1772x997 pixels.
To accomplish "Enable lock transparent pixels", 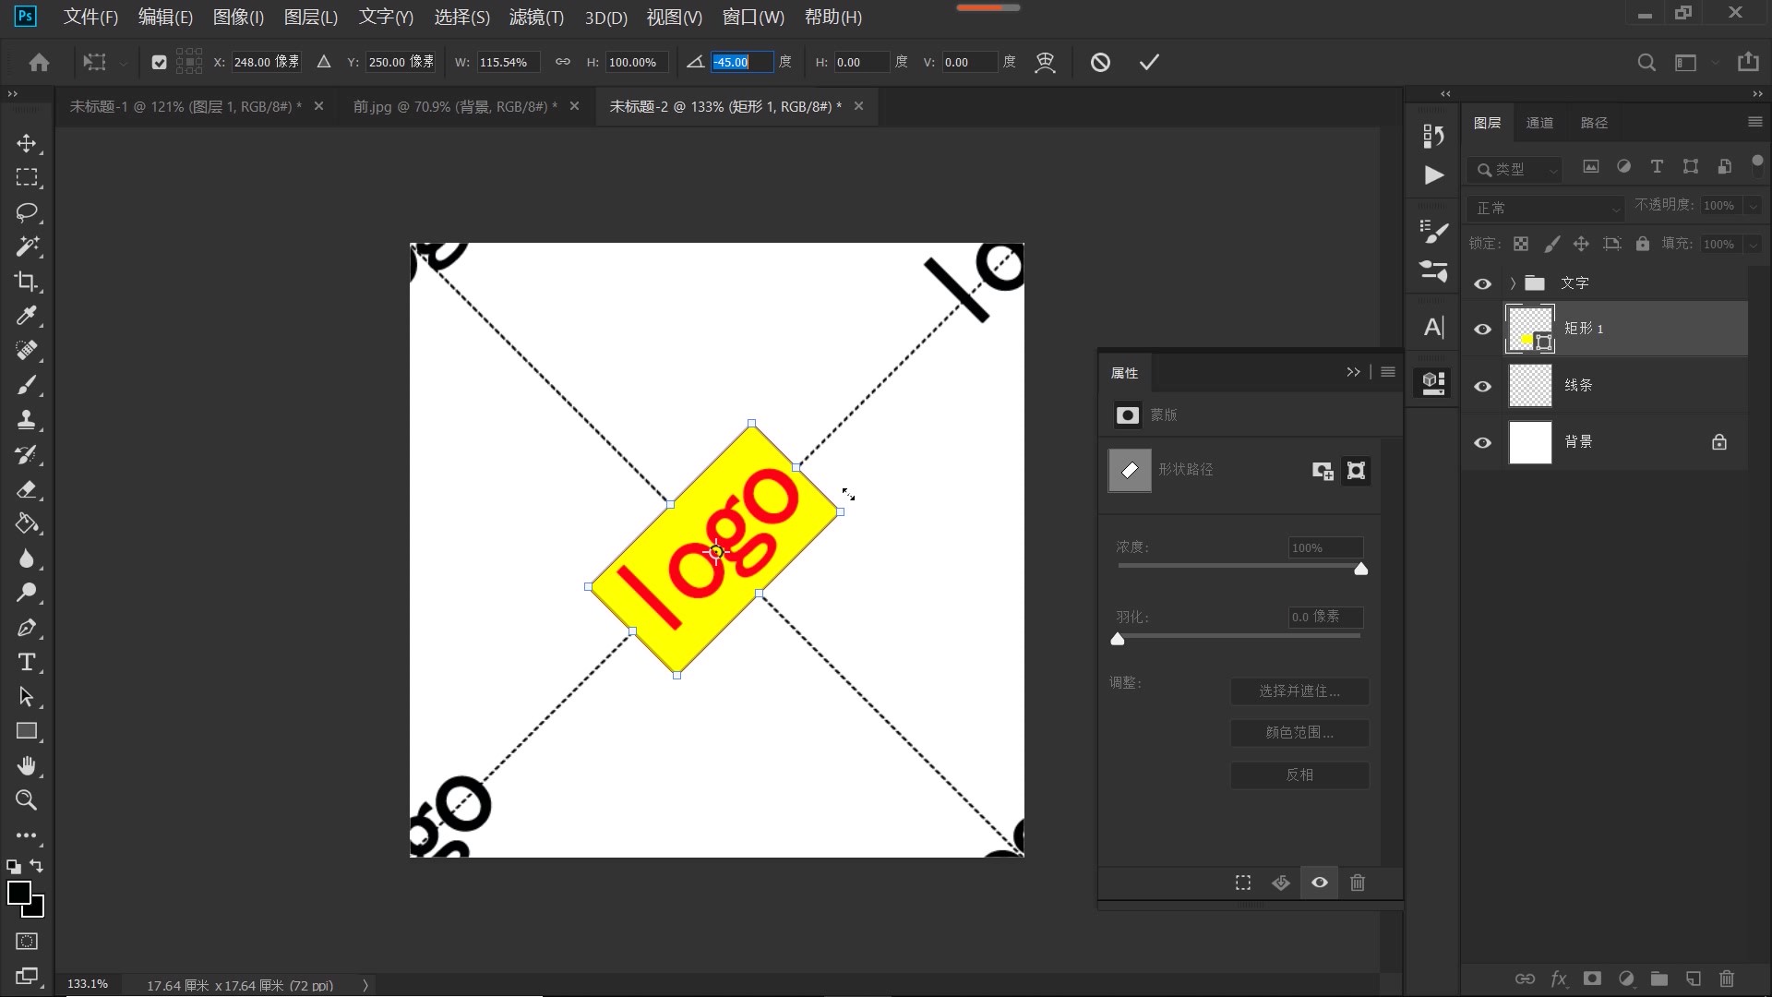I will click(x=1520, y=243).
